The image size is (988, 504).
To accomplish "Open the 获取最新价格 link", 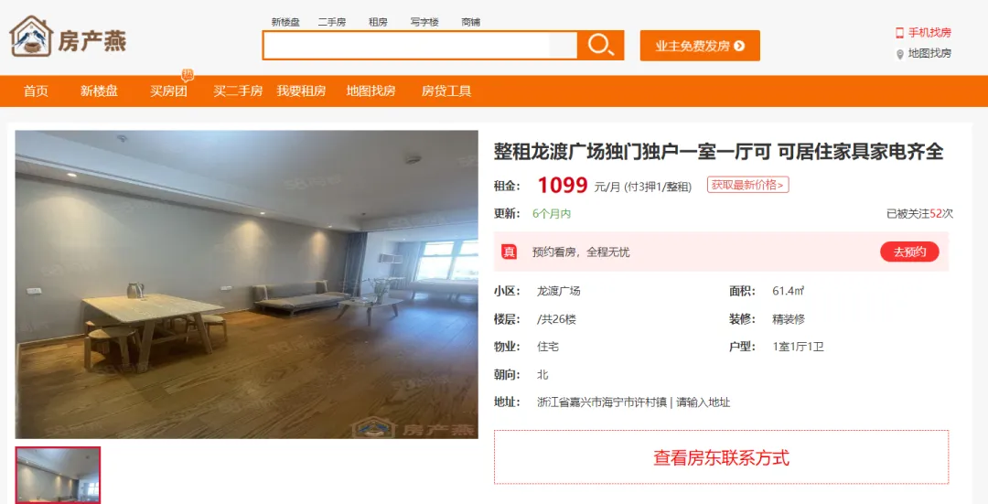I will point(748,185).
